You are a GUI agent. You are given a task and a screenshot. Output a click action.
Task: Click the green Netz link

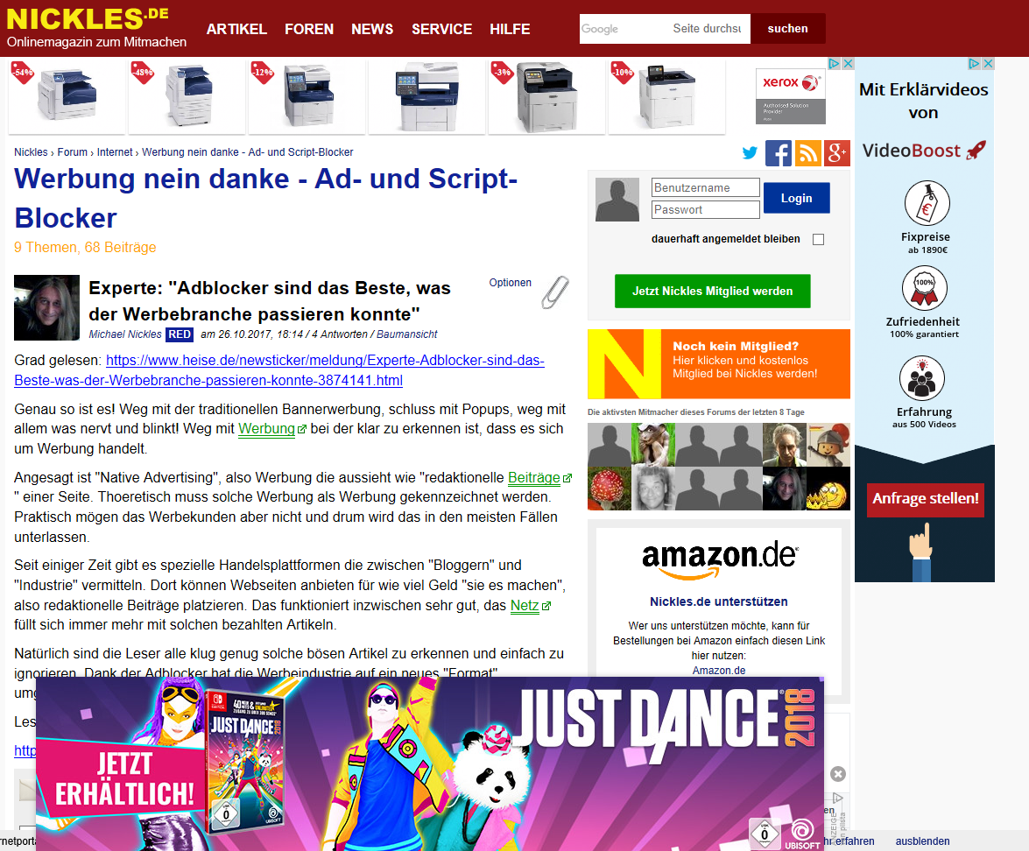pyautogui.click(x=525, y=606)
